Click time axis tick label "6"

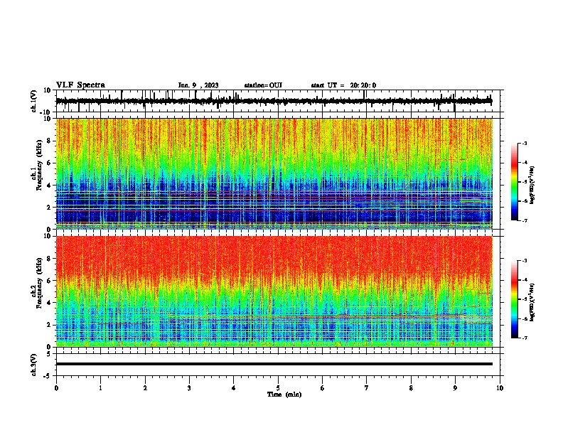(x=323, y=388)
